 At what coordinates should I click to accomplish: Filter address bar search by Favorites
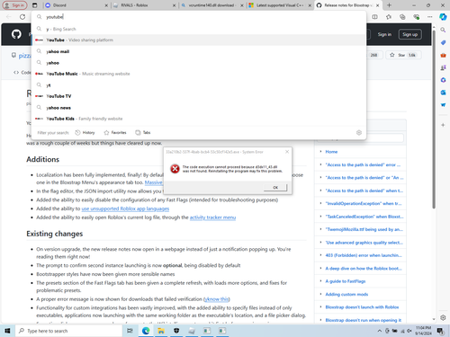point(115,132)
